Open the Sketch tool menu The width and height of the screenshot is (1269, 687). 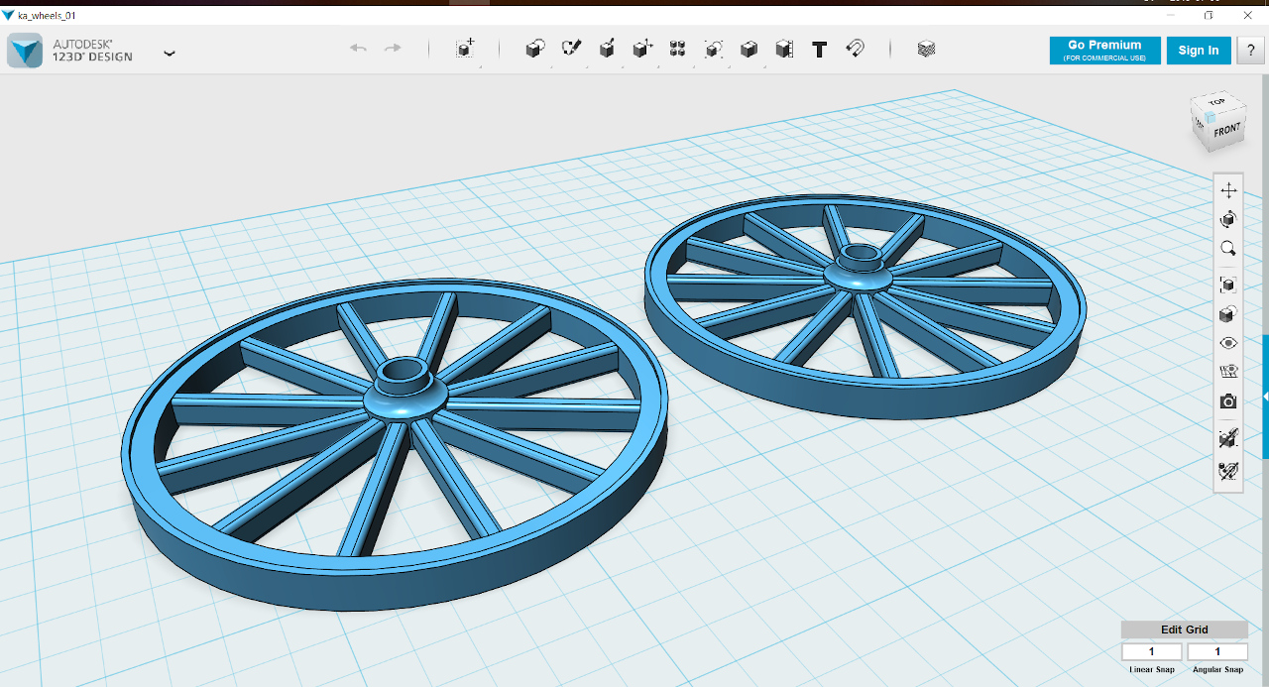(571, 49)
